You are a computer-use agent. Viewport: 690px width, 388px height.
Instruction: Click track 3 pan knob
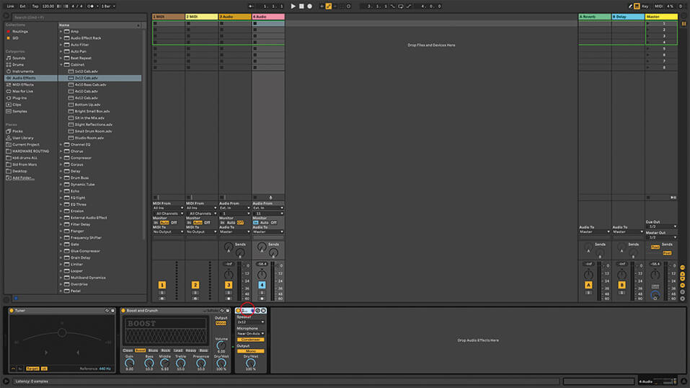tap(229, 275)
